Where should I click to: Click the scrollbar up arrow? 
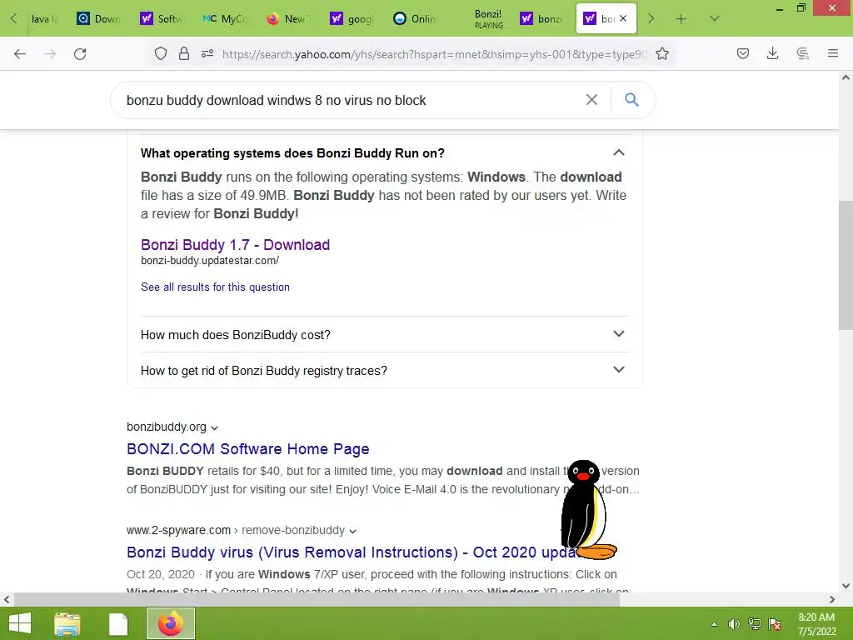(x=846, y=77)
